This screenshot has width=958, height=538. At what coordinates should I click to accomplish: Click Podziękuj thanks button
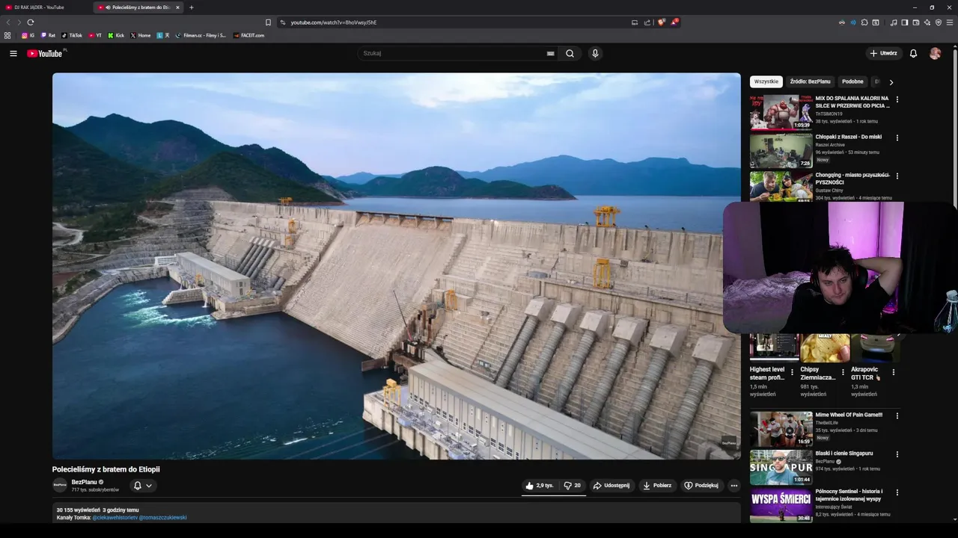[701, 486]
